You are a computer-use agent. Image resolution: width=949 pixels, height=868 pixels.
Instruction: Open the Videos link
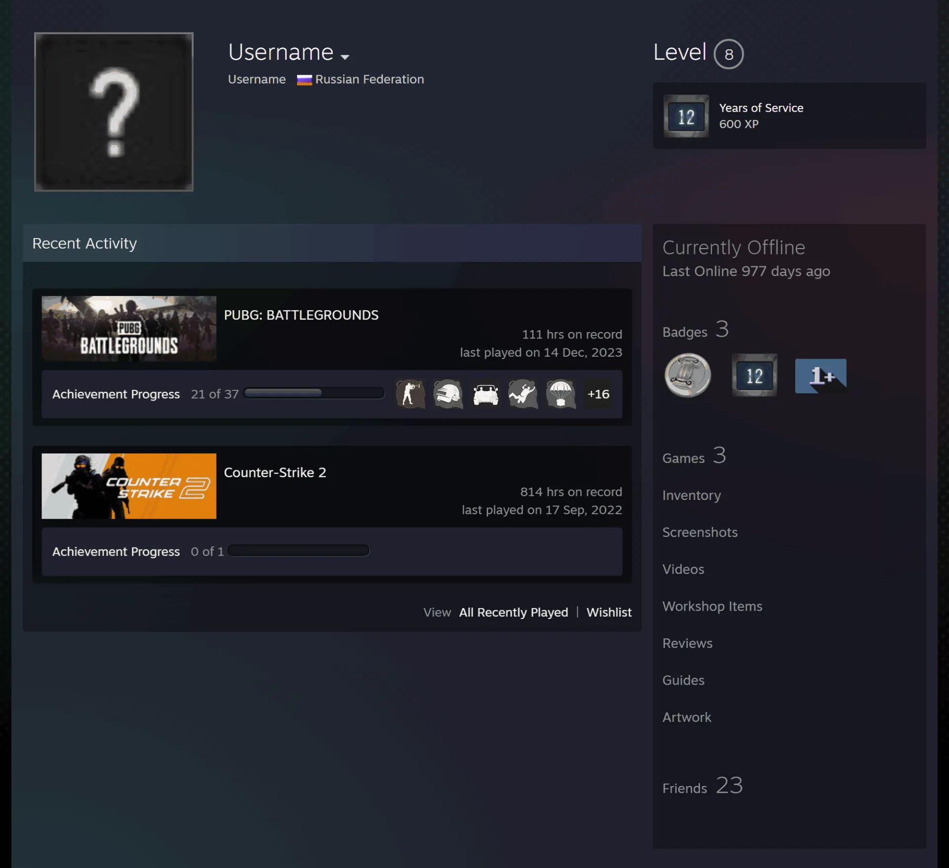683,569
